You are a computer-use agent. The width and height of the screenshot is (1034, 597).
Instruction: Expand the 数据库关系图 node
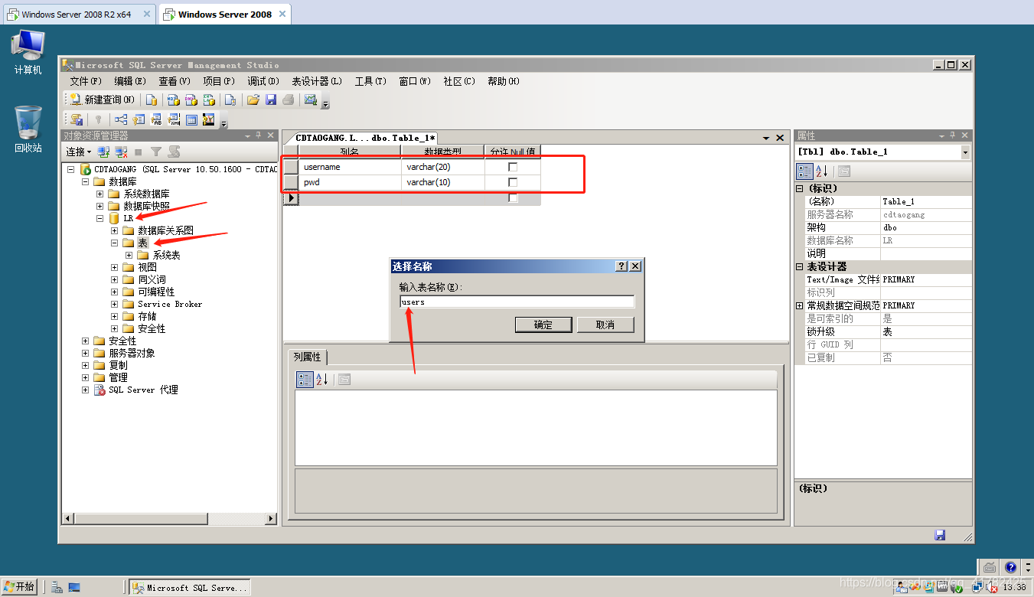pos(115,230)
